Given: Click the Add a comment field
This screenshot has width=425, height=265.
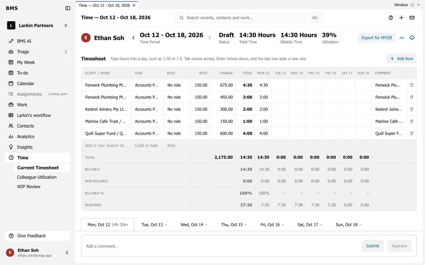Looking at the screenshot, I should point(221,246).
